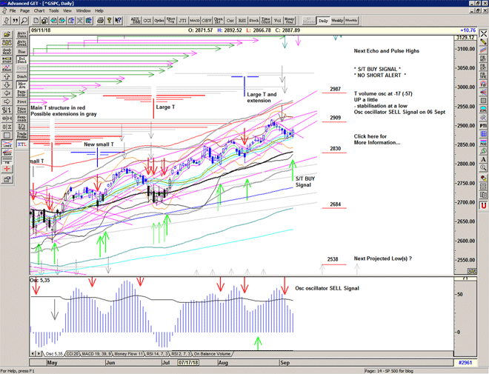Open the File menu dropdown
Image resolution: width=489 pixels, height=374 pixels.
tap(13, 11)
